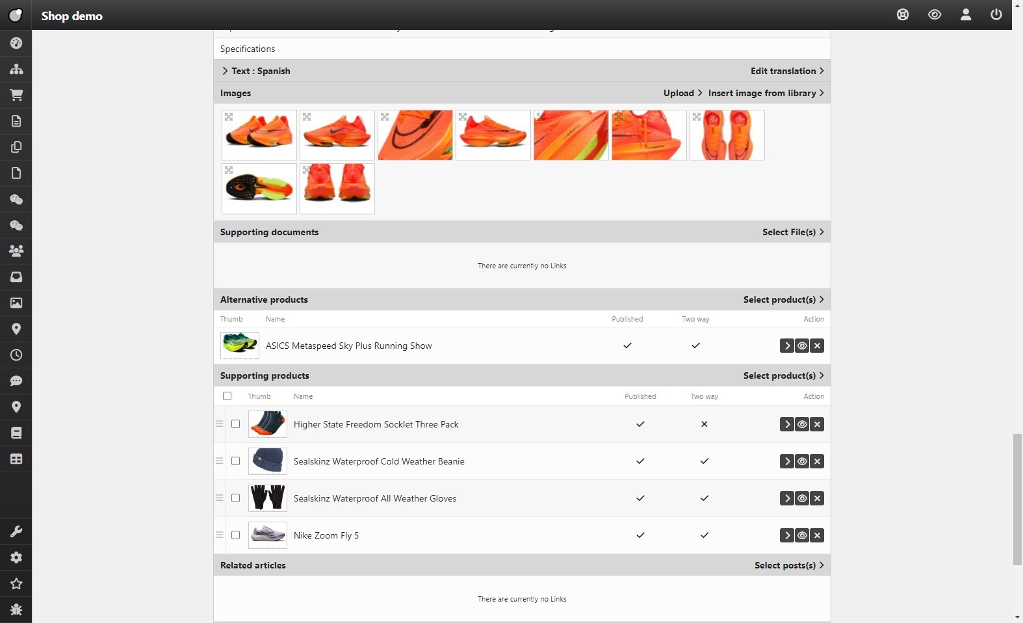The height and width of the screenshot is (623, 1023).
Task: Click Select File(s) for supporting documents
Action: (792, 232)
